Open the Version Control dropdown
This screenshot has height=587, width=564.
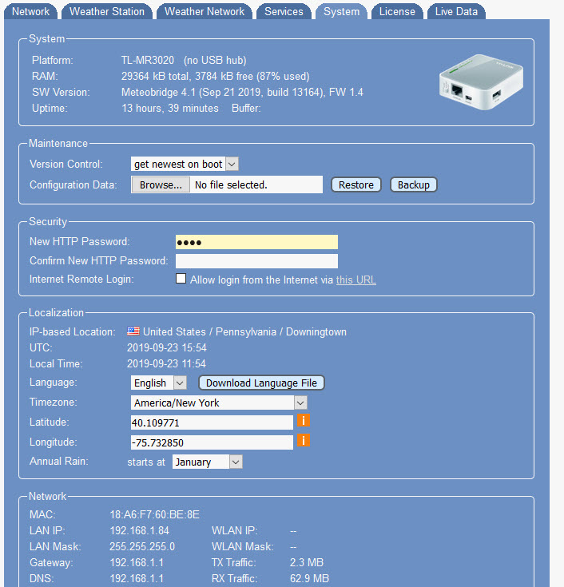tap(185, 164)
